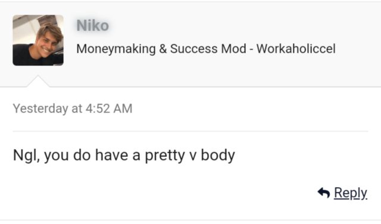This screenshot has height=224, width=381.
Task: Click the speech-bubble pointer under the avatar
Action: [x=38, y=81]
